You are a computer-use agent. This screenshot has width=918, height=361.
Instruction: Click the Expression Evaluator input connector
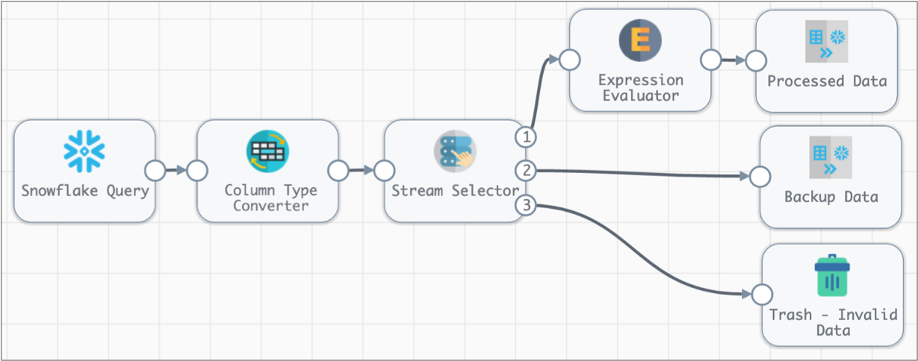pyautogui.click(x=570, y=60)
